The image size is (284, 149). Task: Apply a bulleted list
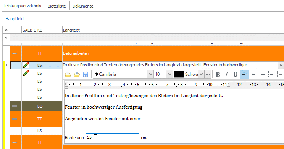(270, 74)
